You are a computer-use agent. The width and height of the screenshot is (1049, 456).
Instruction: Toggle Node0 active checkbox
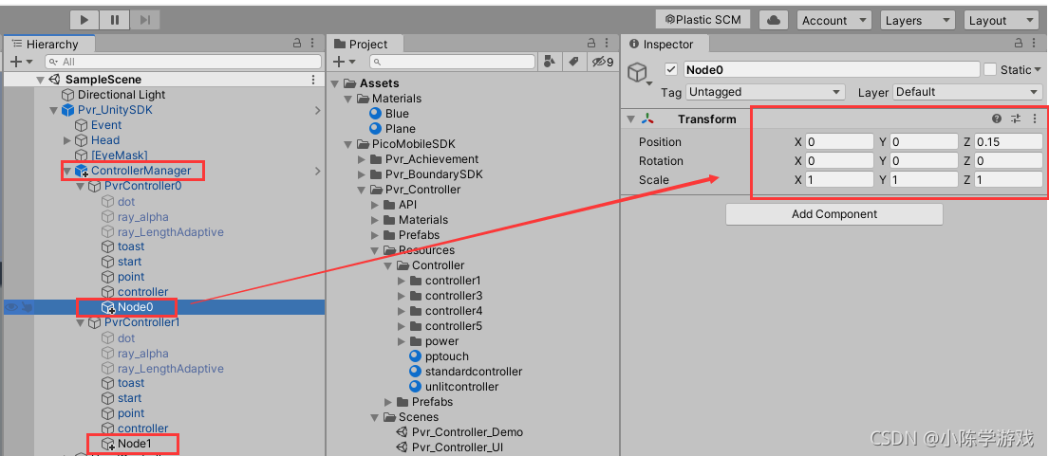671,69
